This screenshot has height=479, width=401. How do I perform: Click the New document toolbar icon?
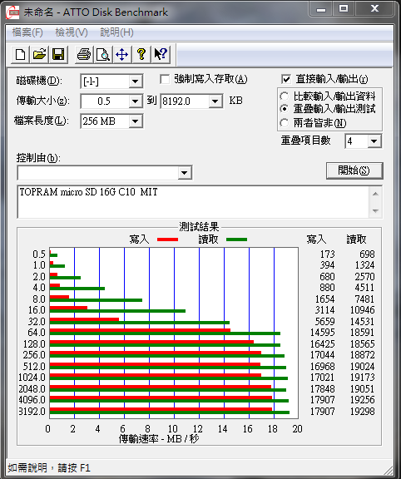pos(21,55)
